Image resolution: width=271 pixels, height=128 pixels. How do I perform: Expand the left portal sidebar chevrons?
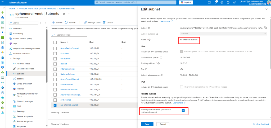[x=4, y=8]
